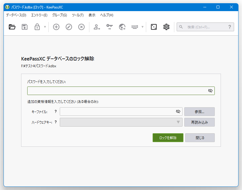
Task: Click the 閉じる close button
Action: (200, 138)
